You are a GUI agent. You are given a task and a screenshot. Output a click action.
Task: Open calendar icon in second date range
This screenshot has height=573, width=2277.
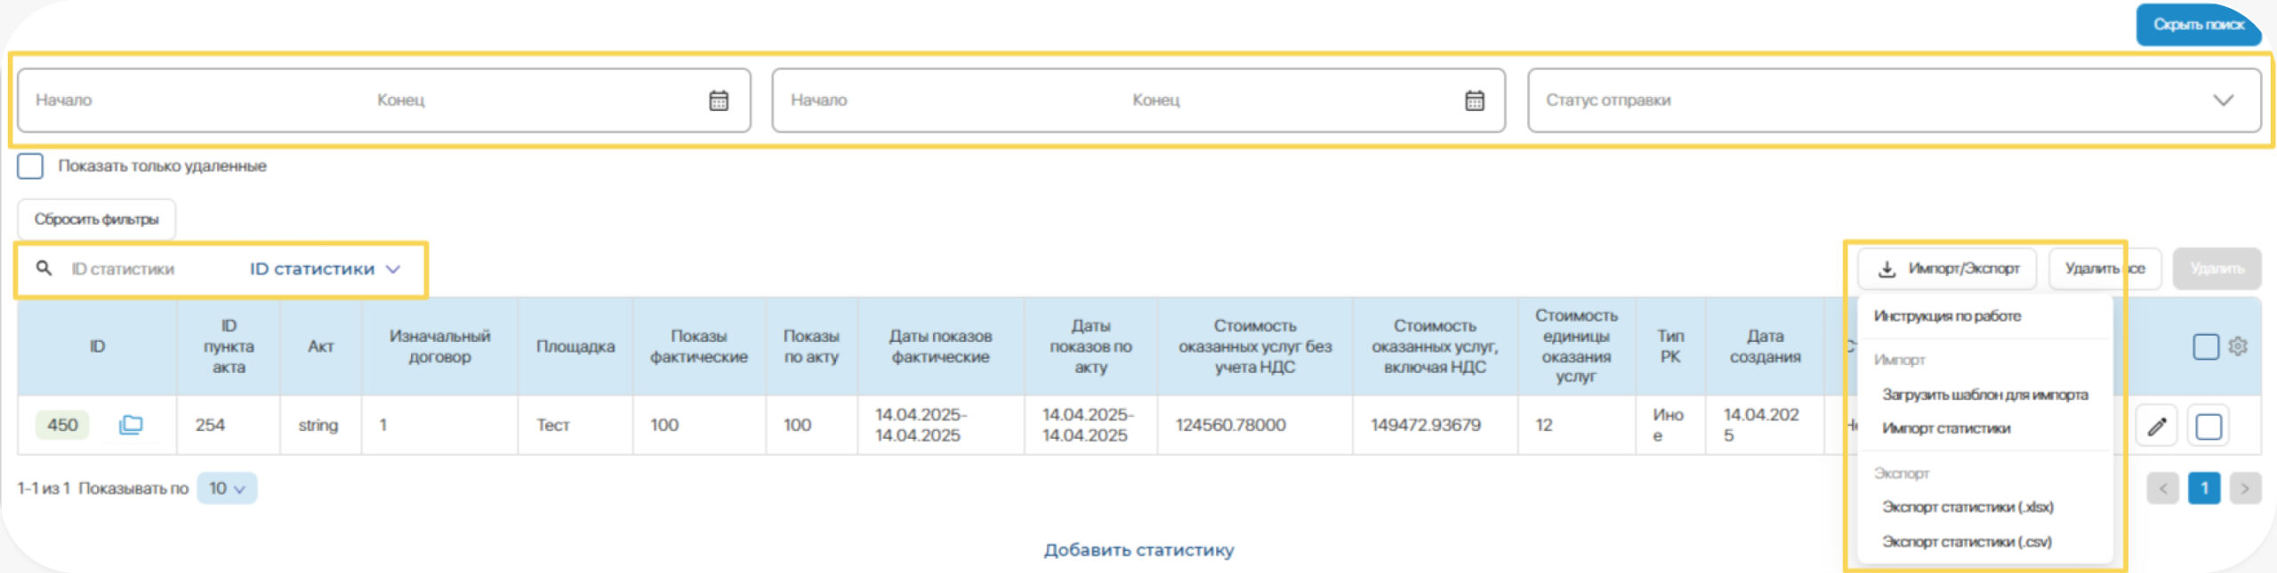(1474, 100)
